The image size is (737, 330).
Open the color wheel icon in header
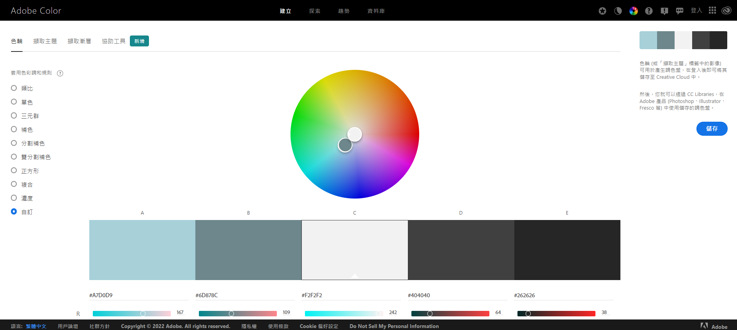634,11
